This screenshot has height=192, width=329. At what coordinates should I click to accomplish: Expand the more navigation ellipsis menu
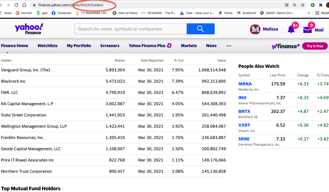229,46
